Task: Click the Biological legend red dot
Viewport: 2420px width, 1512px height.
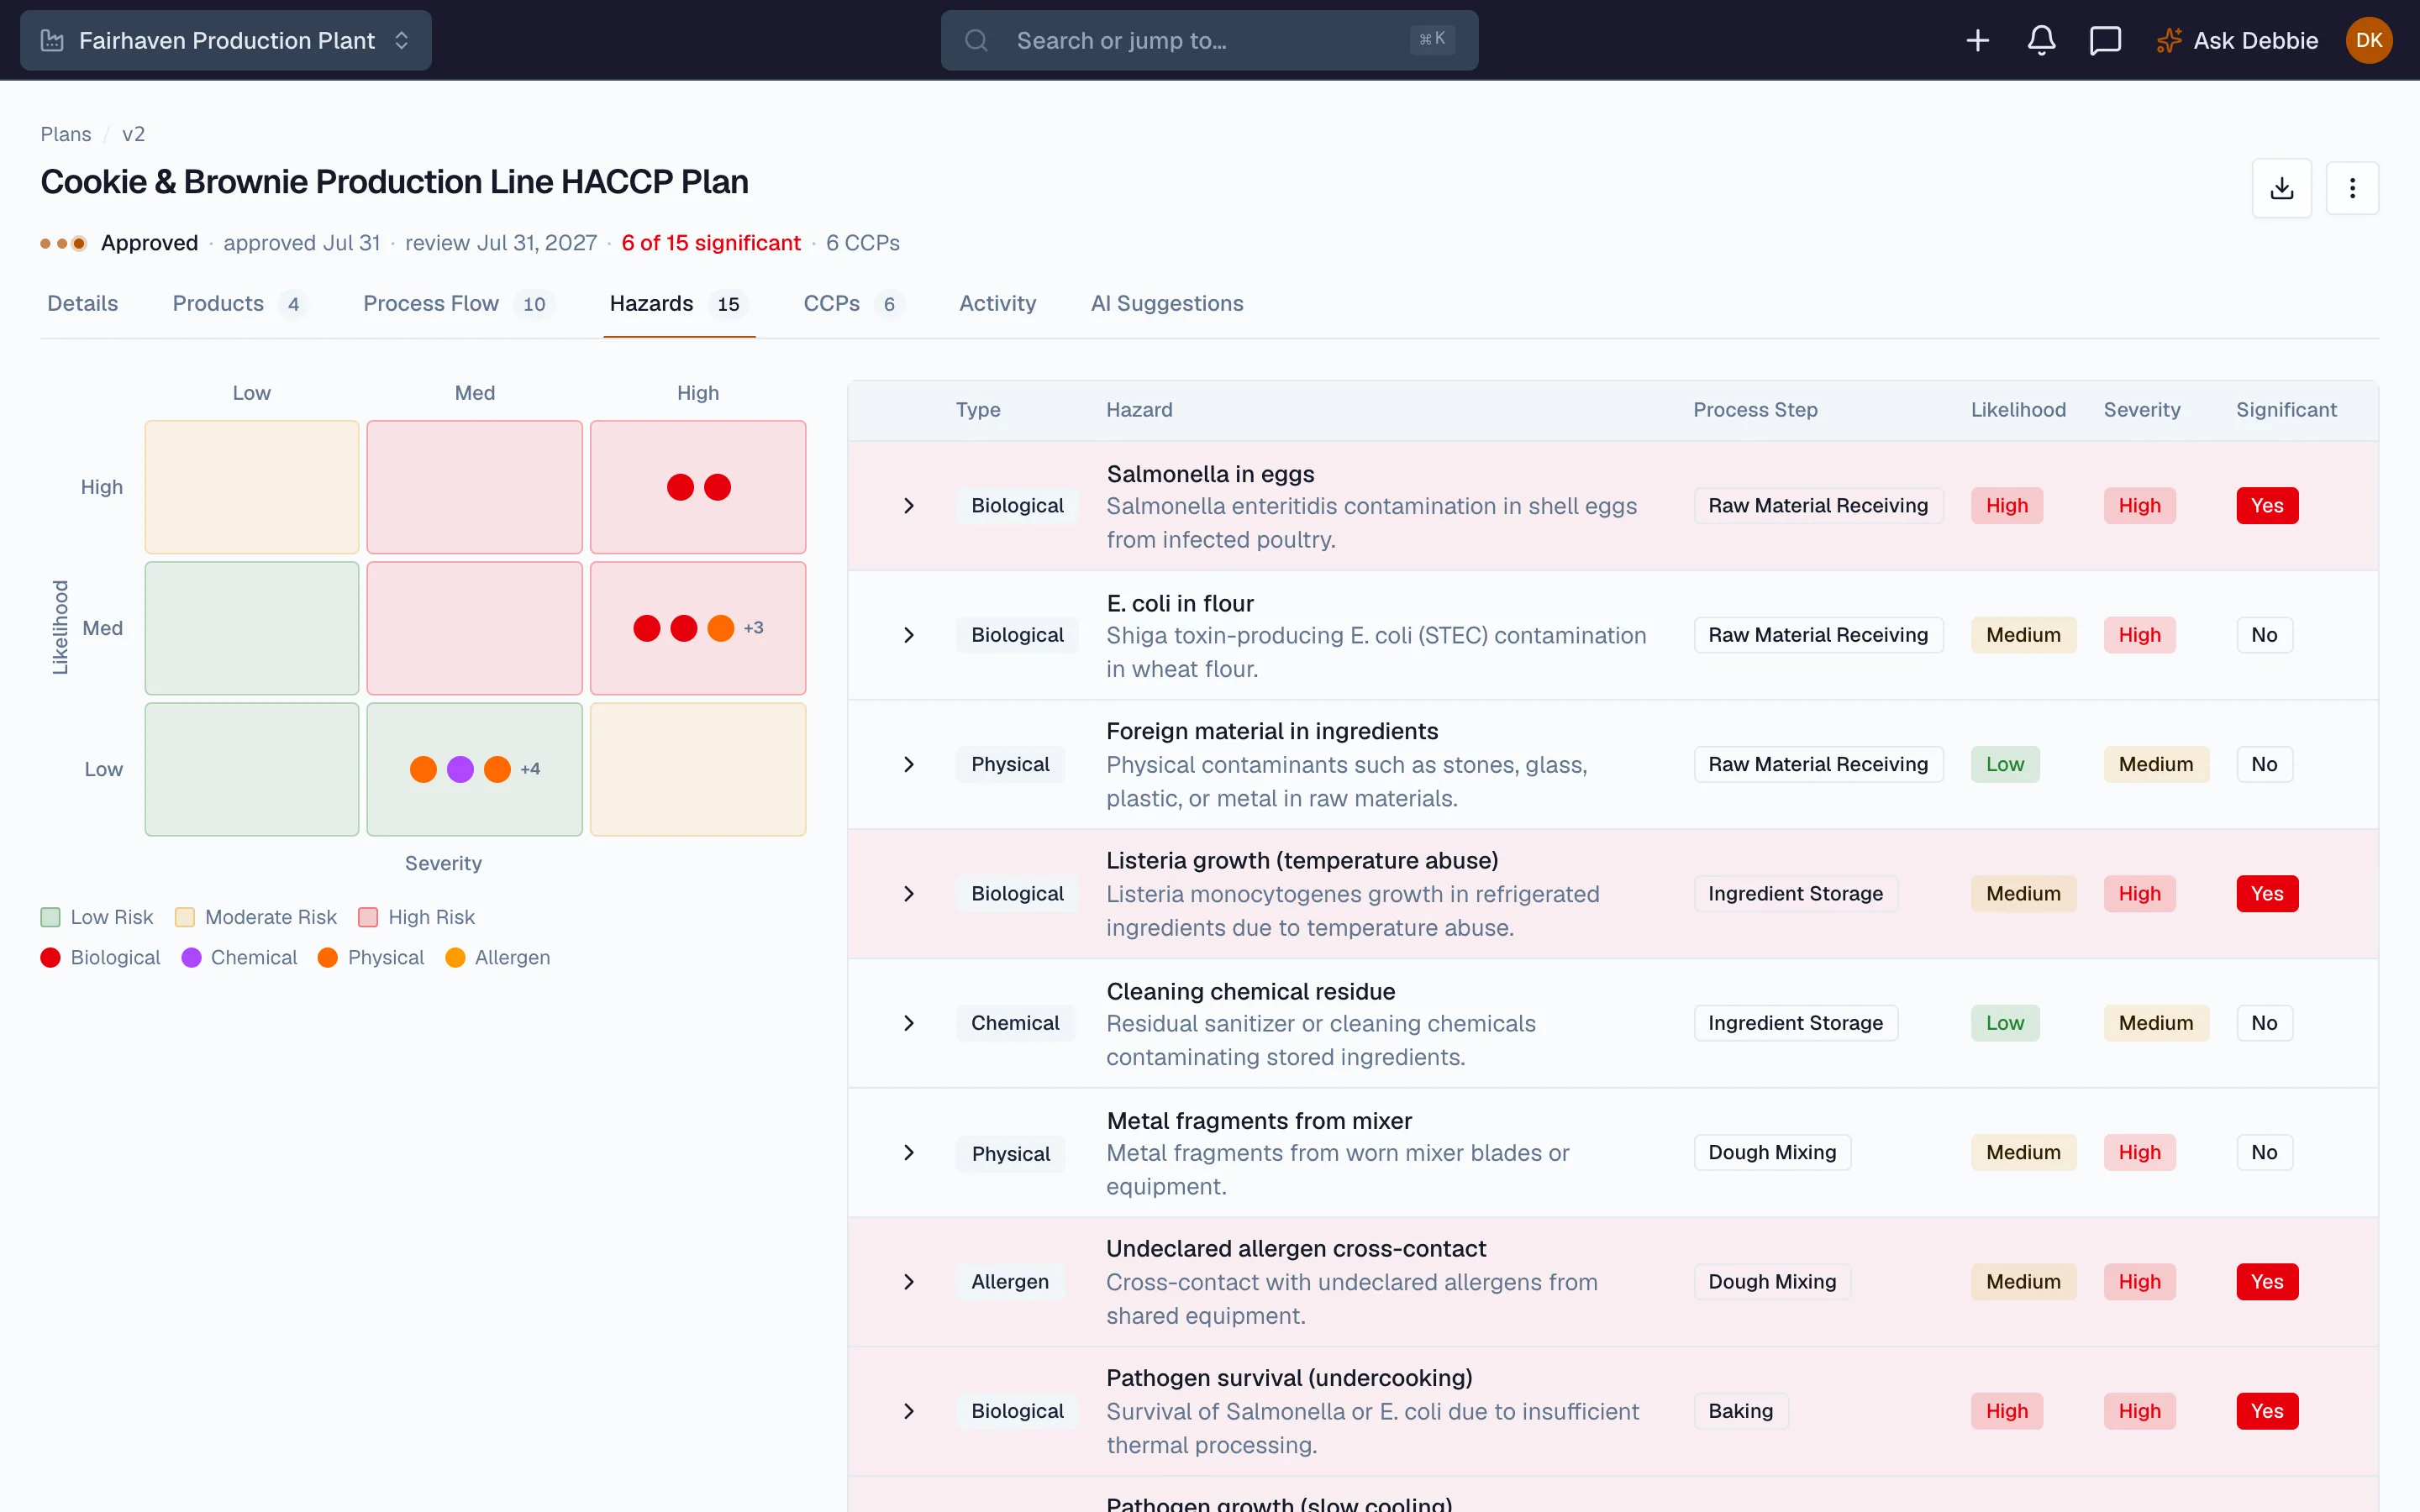Action: (50, 958)
